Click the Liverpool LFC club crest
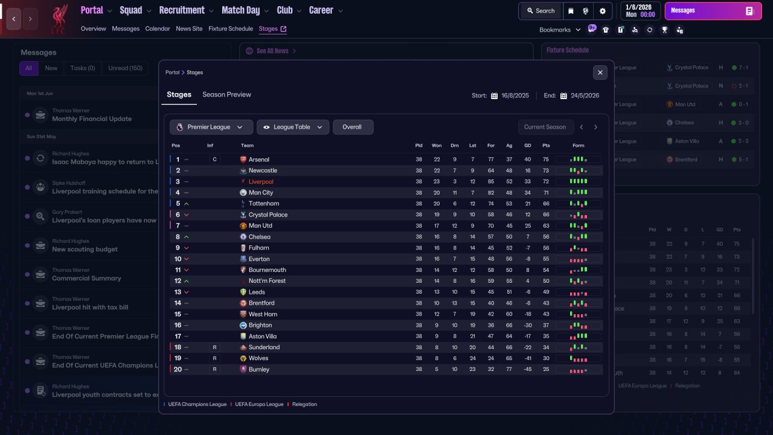Screen dimensions: 773x435 (59, 19)
